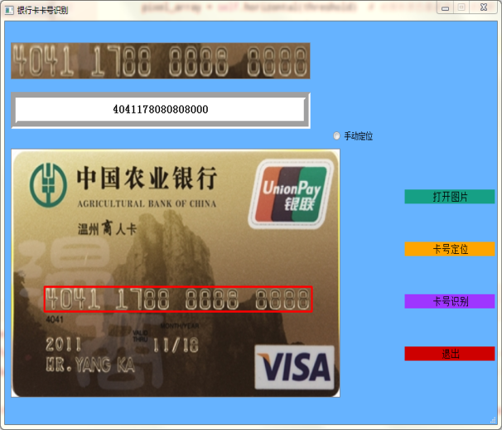Image resolution: width=502 pixels, height=430 pixels.
Task: Maximize the 银行卡卡号识别 window
Action: coord(461,7)
